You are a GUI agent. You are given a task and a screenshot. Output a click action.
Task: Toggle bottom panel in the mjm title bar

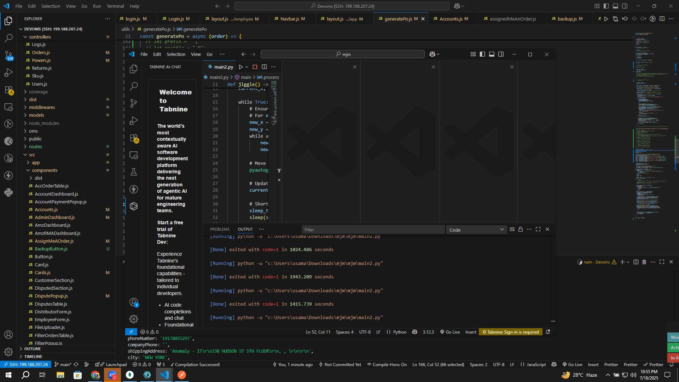[x=492, y=54]
